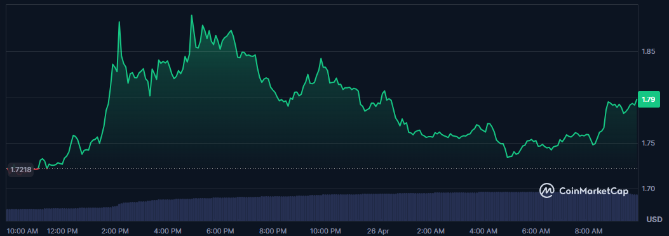Click the 2:00 AM time label
Viewport: 669px width, 236px height.
431,232
